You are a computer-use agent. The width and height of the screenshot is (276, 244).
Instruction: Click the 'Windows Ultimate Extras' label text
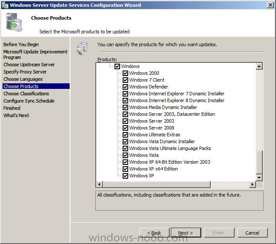click(x=155, y=135)
